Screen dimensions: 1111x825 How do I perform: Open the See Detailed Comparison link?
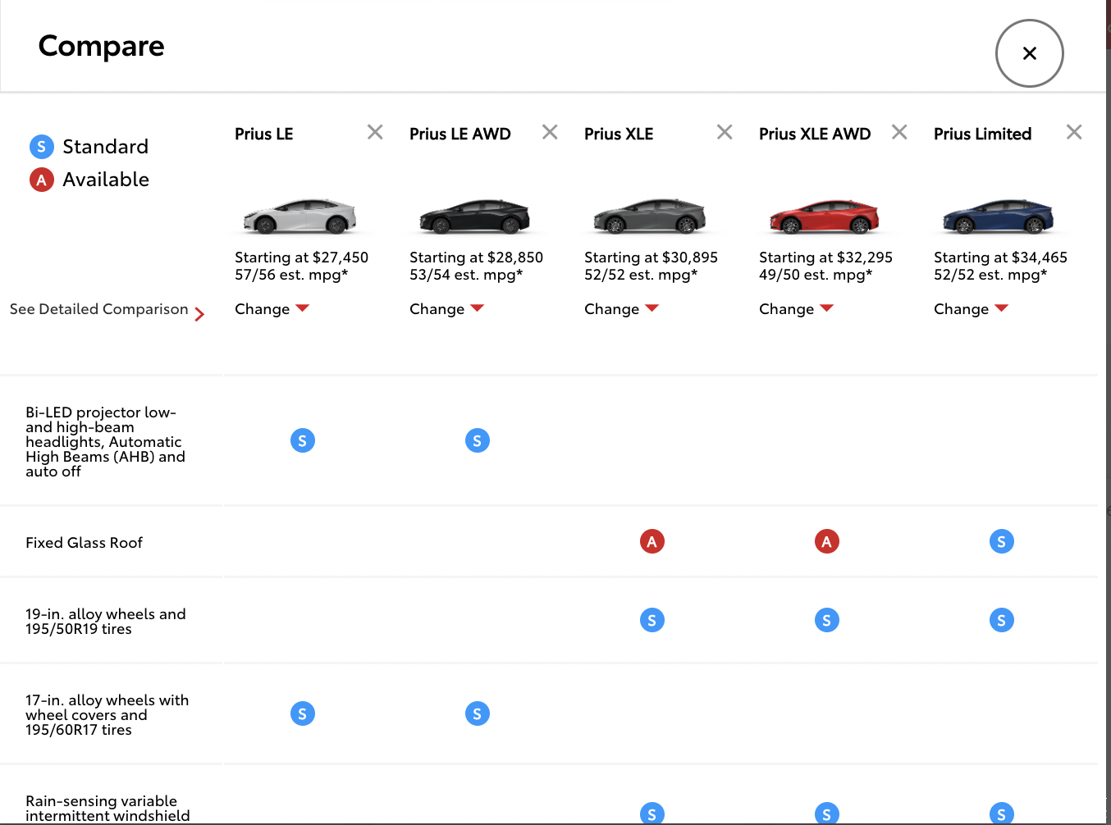click(x=107, y=310)
